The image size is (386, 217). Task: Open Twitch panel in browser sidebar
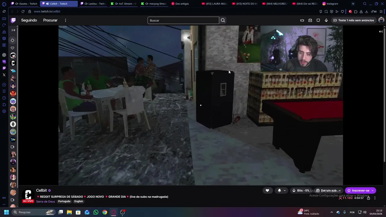click(x=4, y=68)
